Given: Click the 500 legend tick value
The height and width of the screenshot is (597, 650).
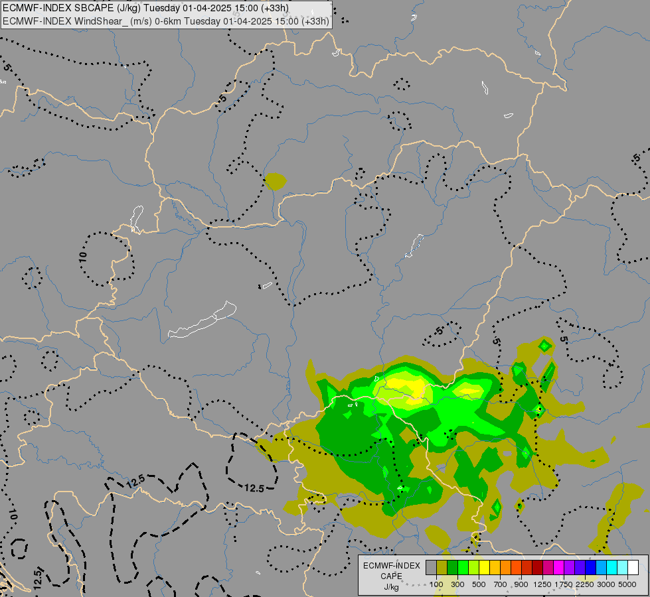Looking at the screenshot, I should point(479,584).
